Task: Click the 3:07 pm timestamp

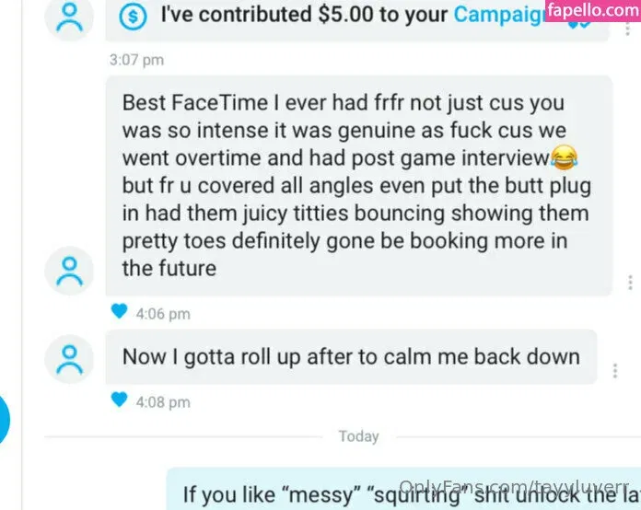Action: 136,60
